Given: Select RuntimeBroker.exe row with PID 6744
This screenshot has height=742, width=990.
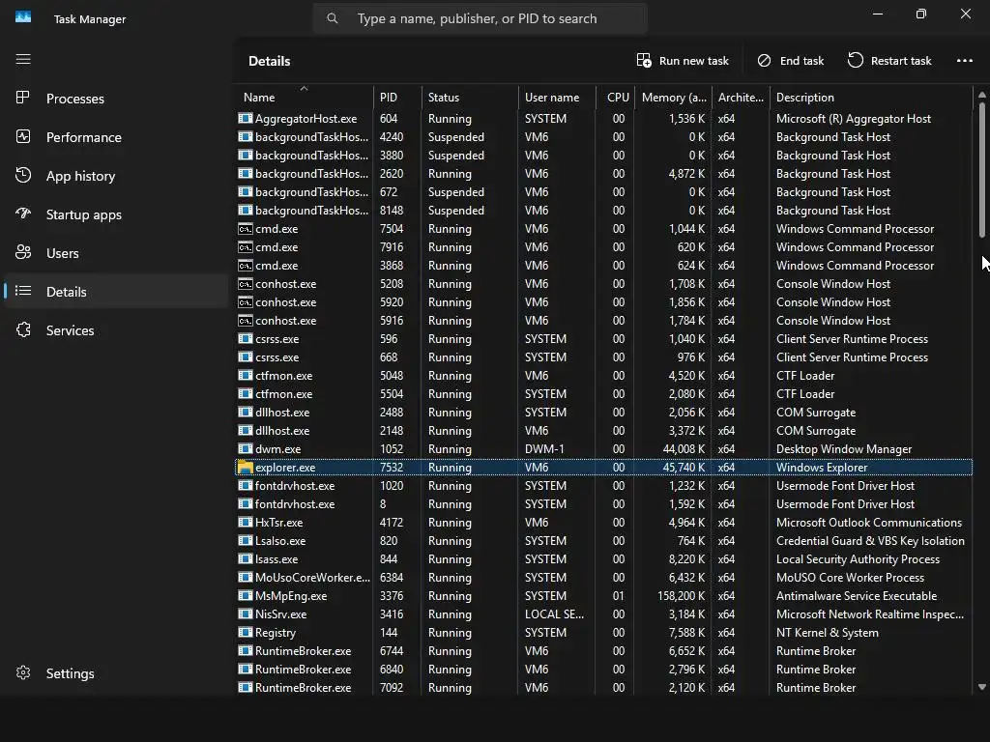Looking at the screenshot, I should [x=603, y=651].
